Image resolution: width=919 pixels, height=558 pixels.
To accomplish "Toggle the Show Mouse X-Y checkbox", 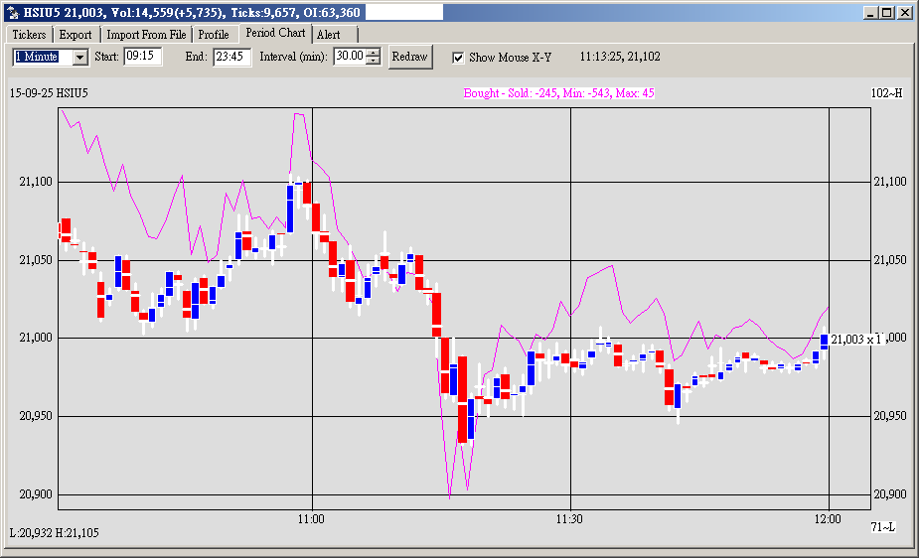I will (458, 58).
